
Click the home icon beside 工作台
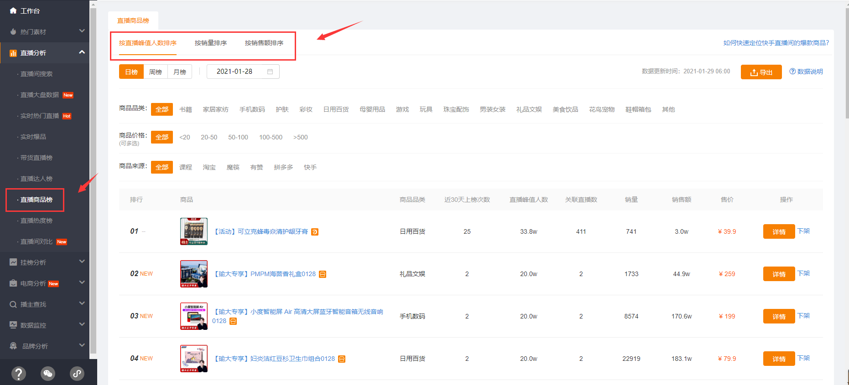(13, 10)
